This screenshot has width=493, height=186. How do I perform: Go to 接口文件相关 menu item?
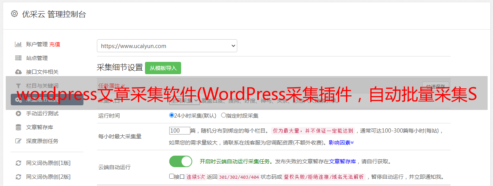point(42,72)
